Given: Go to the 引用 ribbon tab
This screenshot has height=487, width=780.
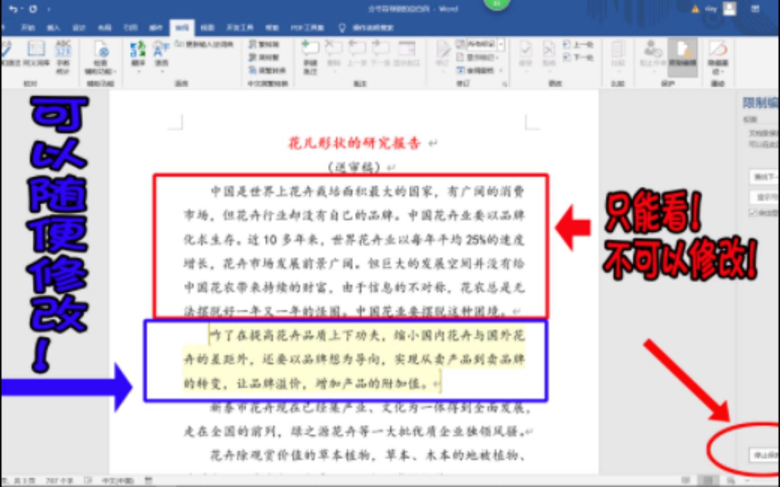Looking at the screenshot, I should click(130, 28).
